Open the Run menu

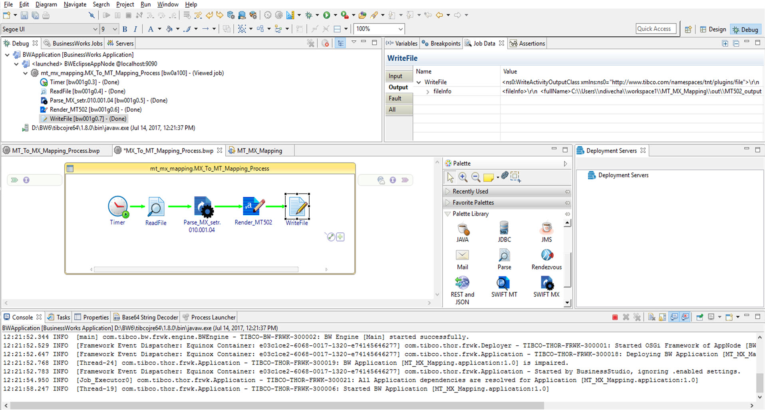coord(146,4)
